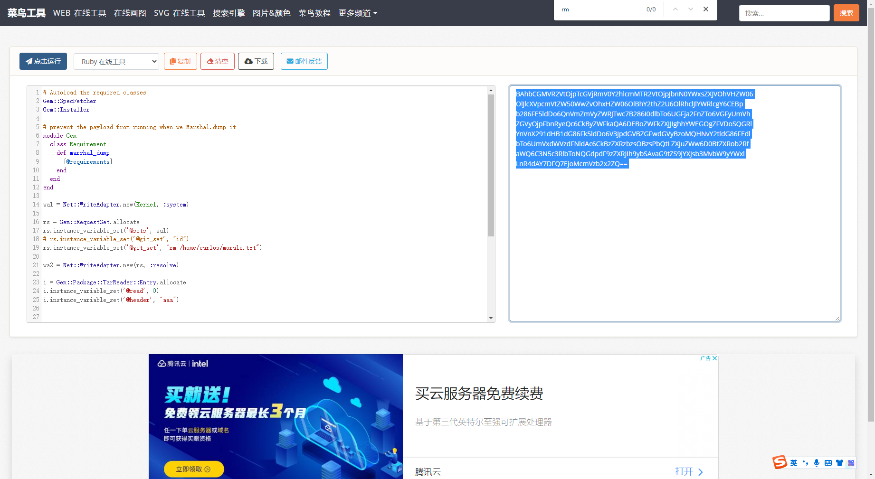
Task: Click code line 19 rm /home/carlos/morale.txt
Action: [152, 248]
